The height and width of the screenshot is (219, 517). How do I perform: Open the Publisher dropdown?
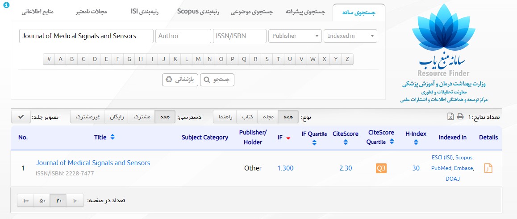295,36
